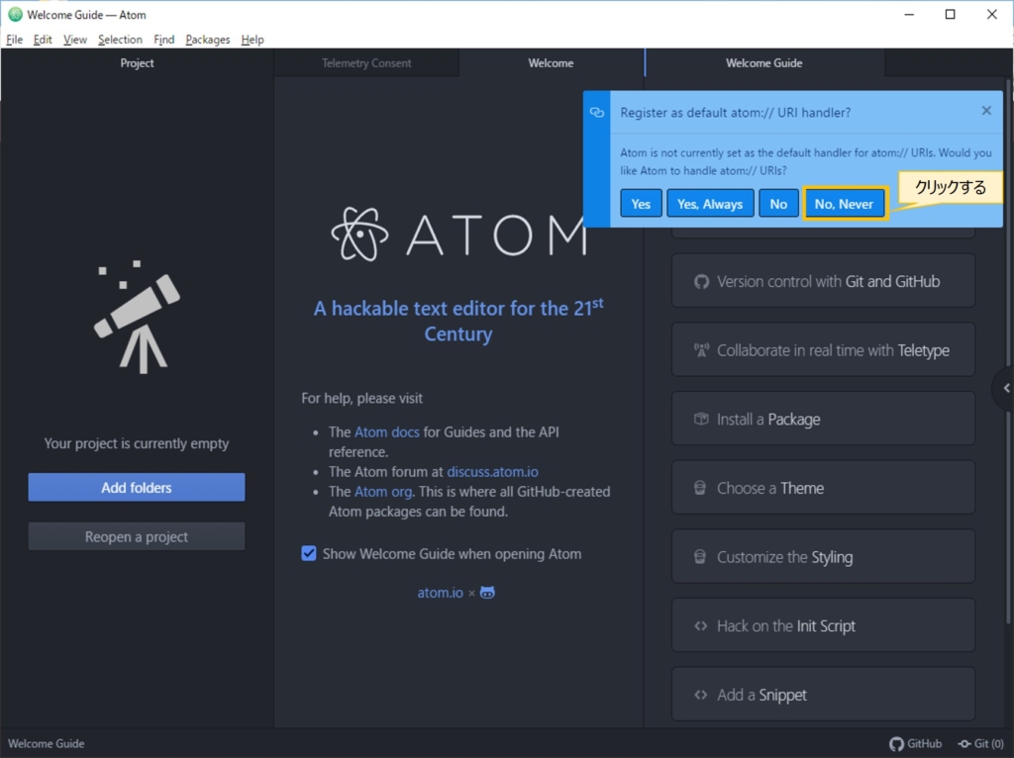Viewport: 1014px width, 758px height.
Task: Switch to the Telemetry Consent tab
Action: click(x=366, y=62)
